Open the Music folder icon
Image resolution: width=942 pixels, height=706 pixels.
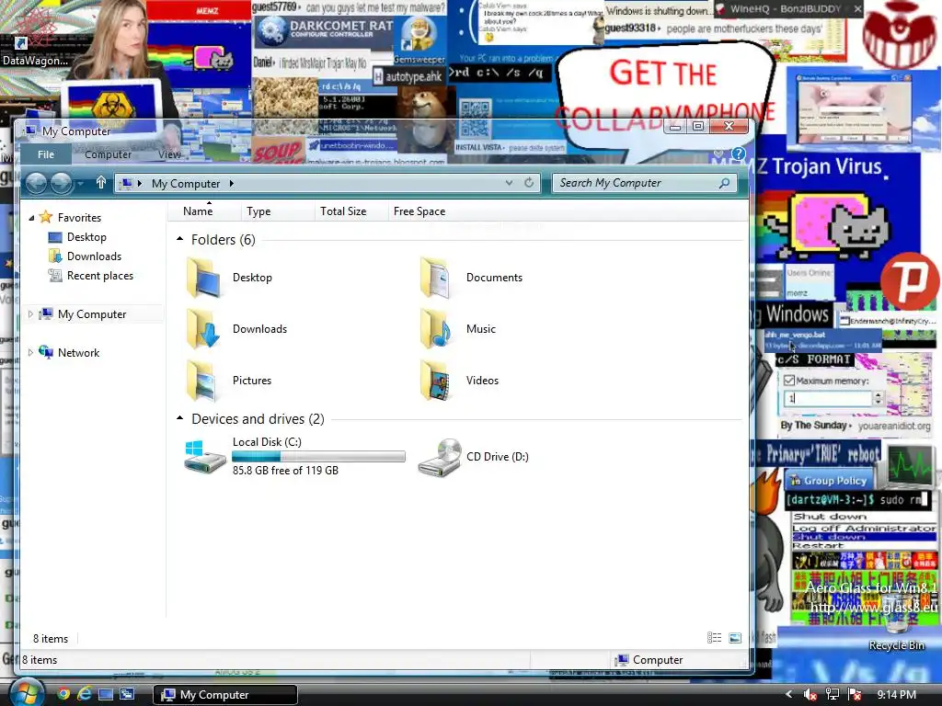pos(435,328)
